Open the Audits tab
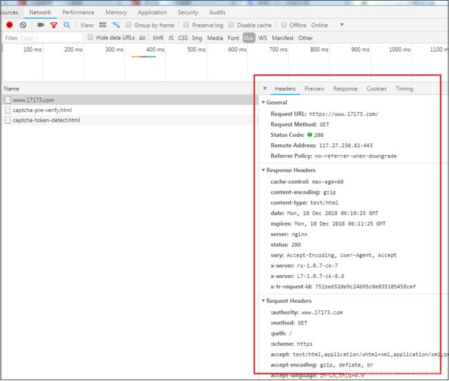This screenshot has width=449, height=381. [x=218, y=12]
